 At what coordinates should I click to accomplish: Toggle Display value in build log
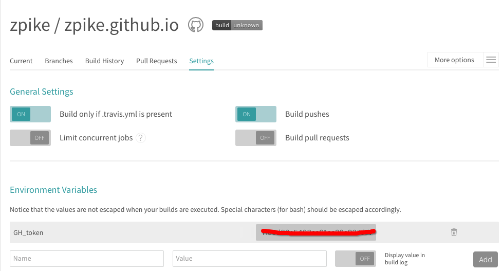click(x=356, y=259)
